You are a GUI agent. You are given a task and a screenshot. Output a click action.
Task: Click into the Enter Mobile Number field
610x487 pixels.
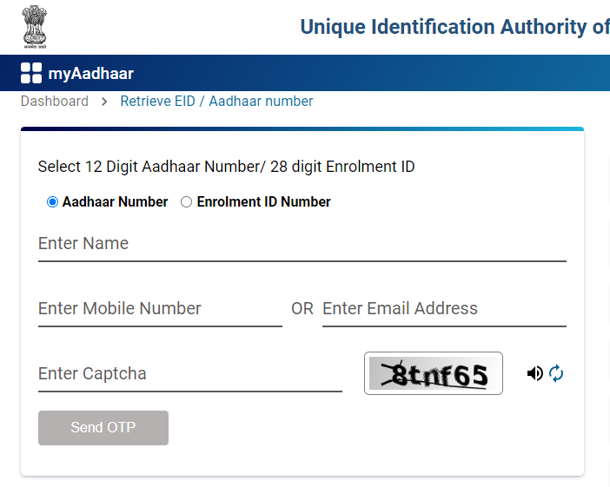pyautogui.click(x=160, y=309)
